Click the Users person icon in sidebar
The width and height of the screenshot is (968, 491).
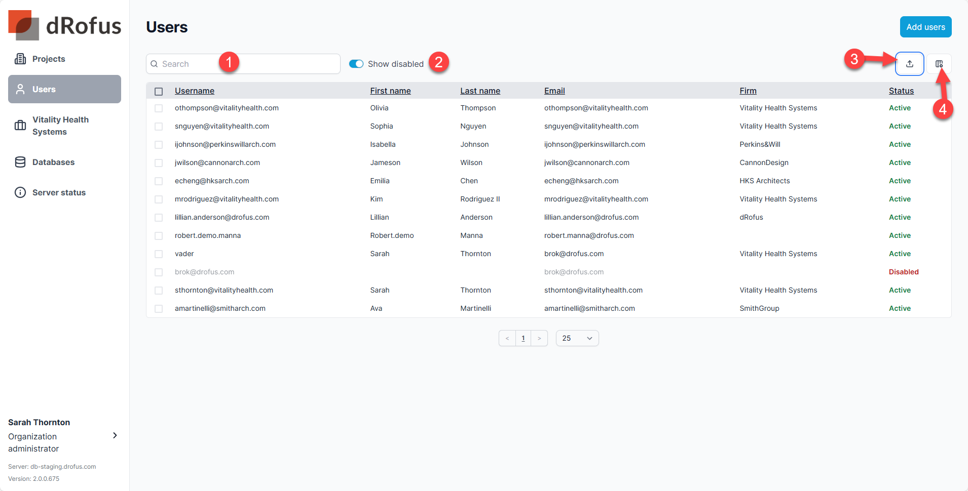point(20,89)
